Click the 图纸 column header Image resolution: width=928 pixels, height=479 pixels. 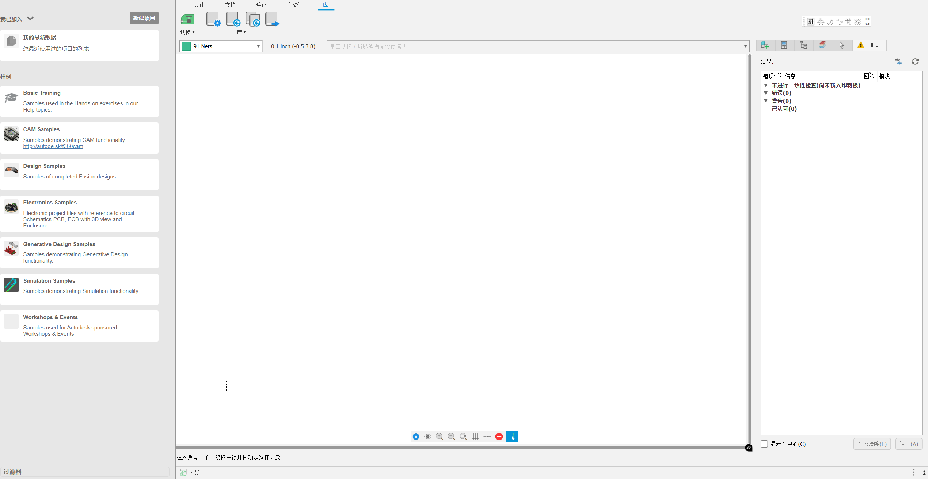(869, 76)
